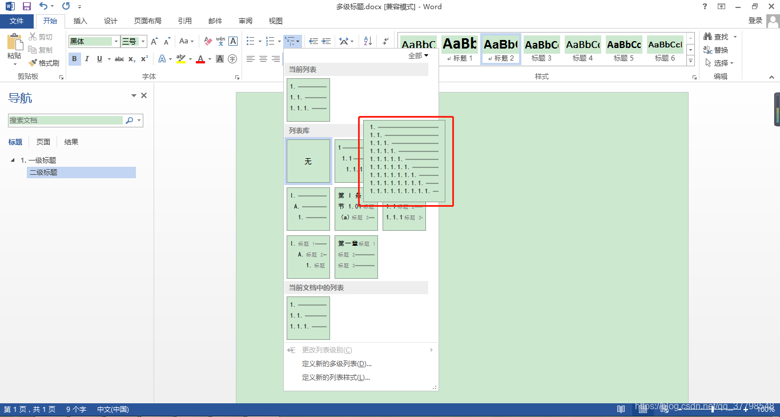
Task: Undo the last action
Action: pos(44,6)
